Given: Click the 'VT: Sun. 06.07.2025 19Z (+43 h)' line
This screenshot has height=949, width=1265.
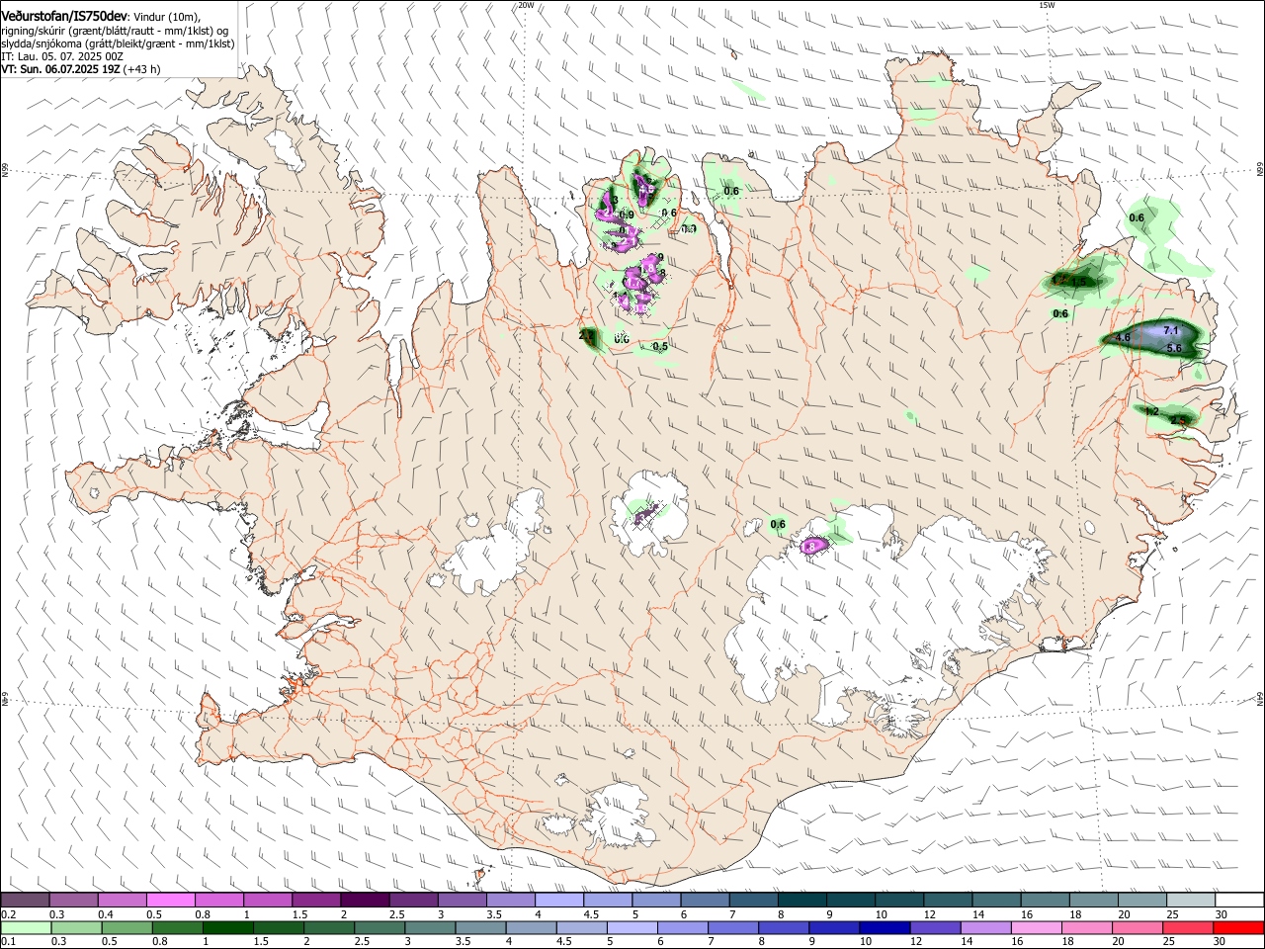Looking at the screenshot, I should 81,69.
